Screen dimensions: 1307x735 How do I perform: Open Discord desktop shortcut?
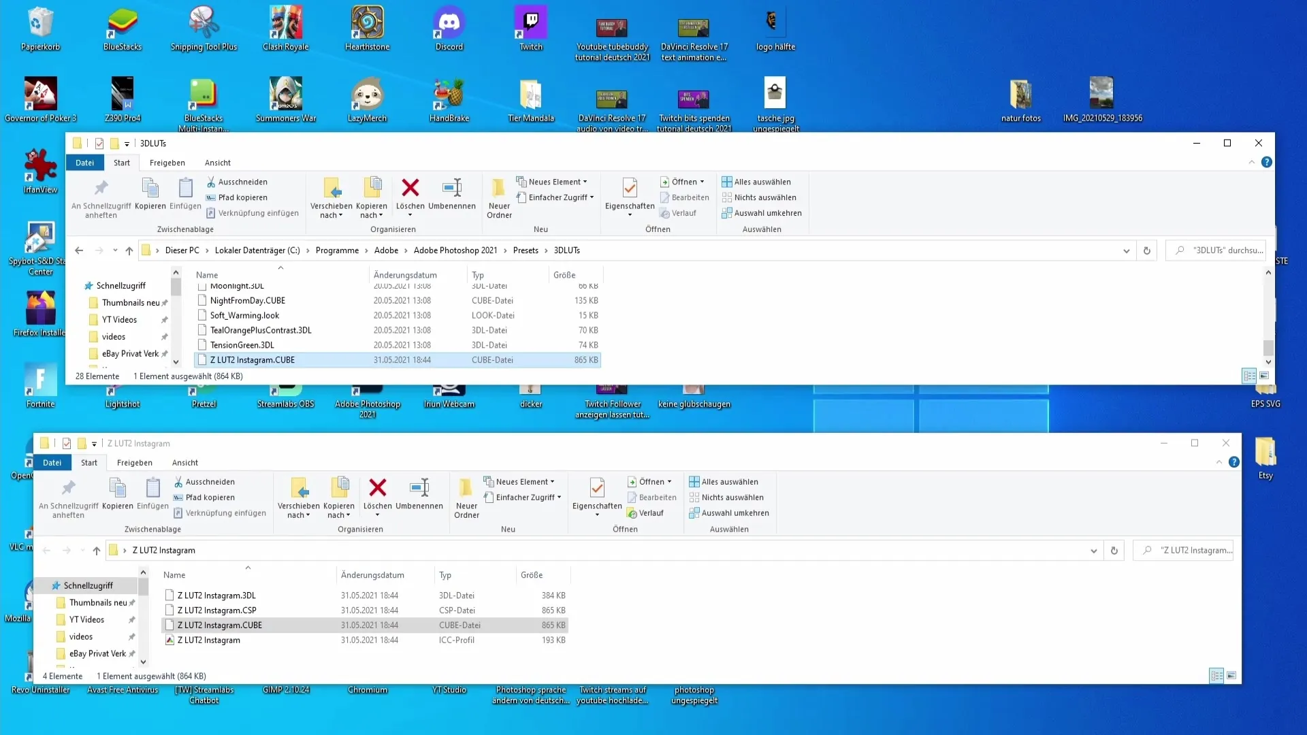coord(449,29)
